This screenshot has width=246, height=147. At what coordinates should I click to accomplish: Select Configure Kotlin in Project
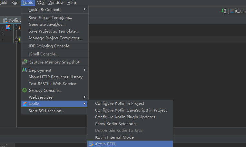click(130, 103)
